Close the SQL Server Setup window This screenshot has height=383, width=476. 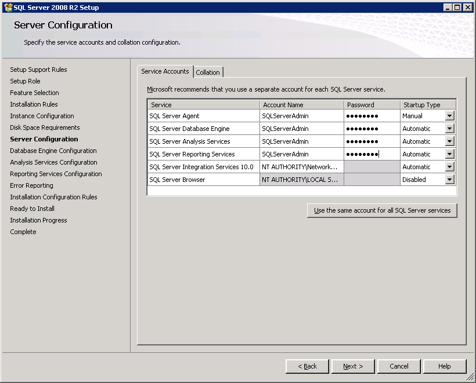[468, 8]
